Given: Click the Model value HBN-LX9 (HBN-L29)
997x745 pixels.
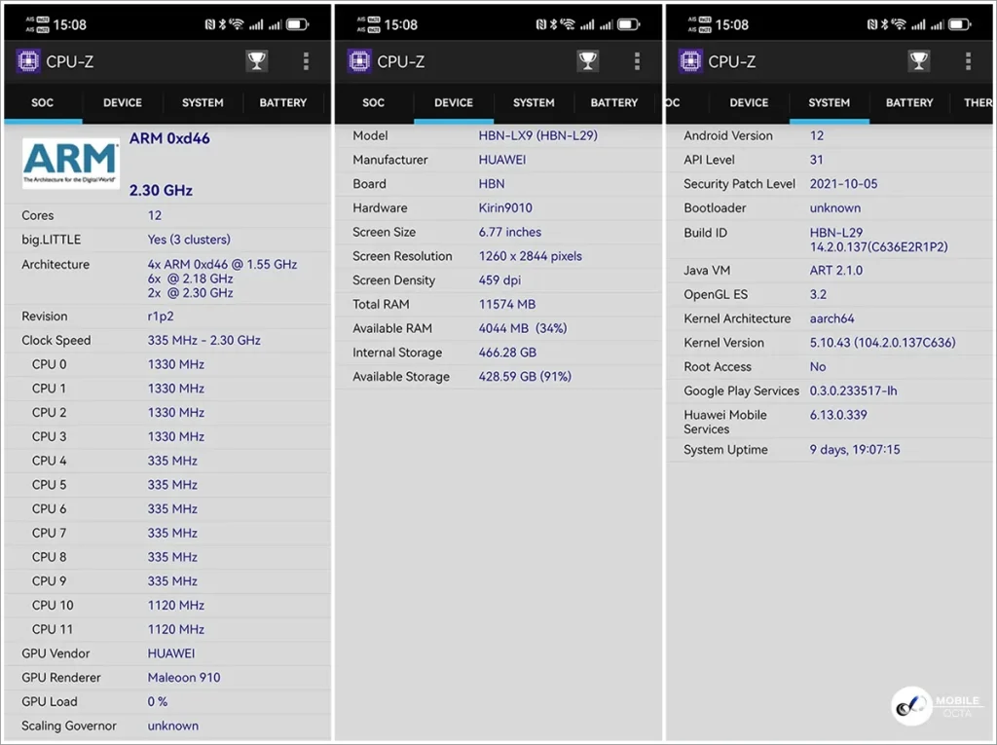Looking at the screenshot, I should pyautogui.click(x=537, y=135).
